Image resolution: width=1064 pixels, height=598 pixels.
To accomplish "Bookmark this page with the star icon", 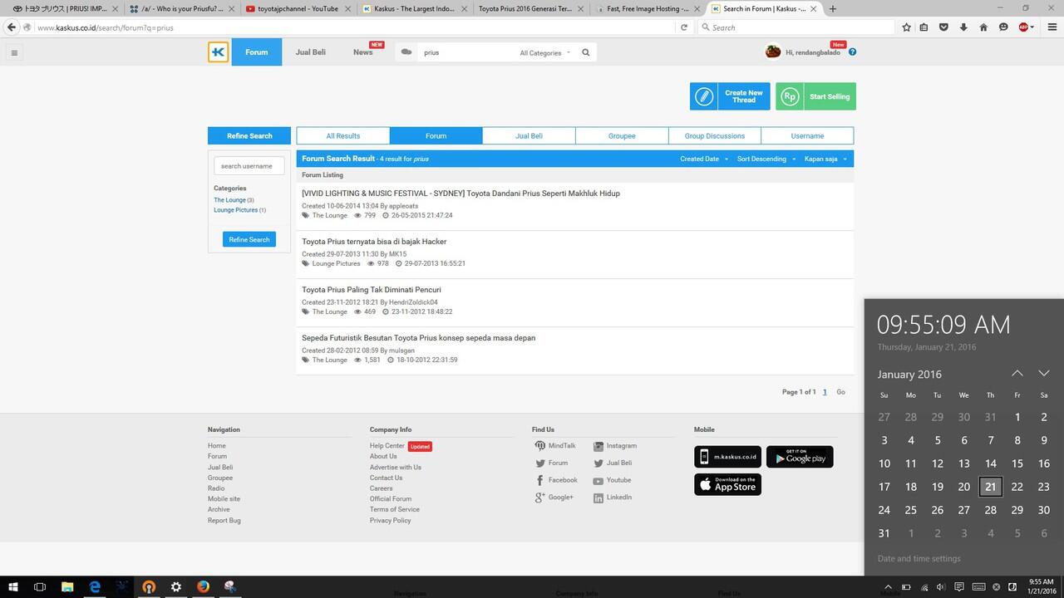I will (907, 27).
